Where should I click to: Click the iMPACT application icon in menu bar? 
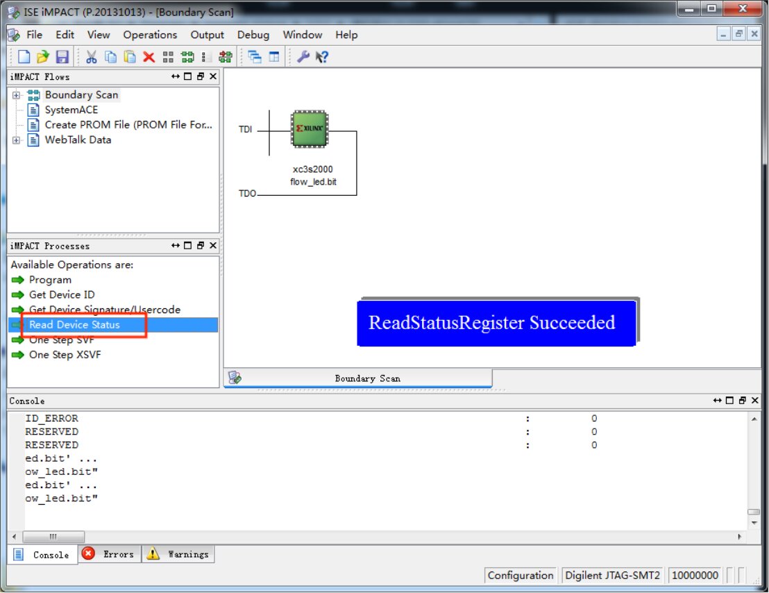tap(14, 35)
